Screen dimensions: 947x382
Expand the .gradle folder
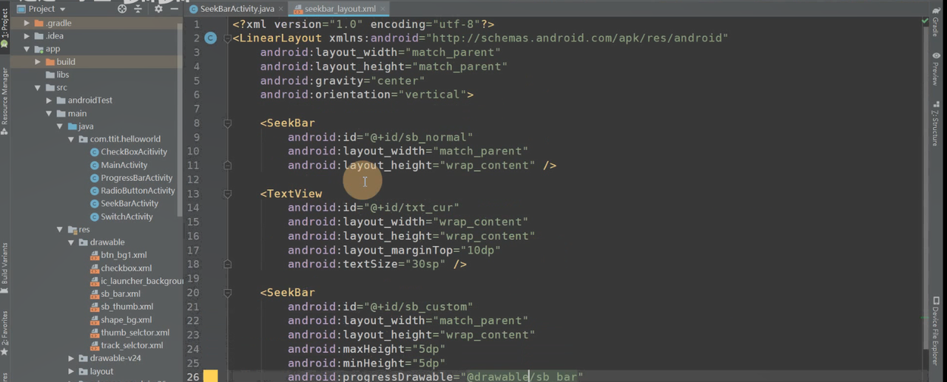[27, 23]
